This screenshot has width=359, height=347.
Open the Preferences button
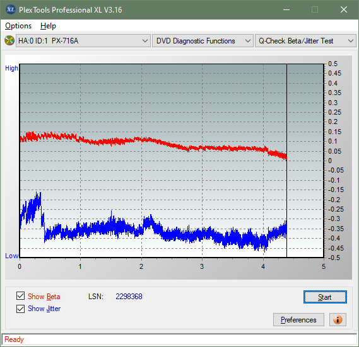pyautogui.click(x=298, y=319)
